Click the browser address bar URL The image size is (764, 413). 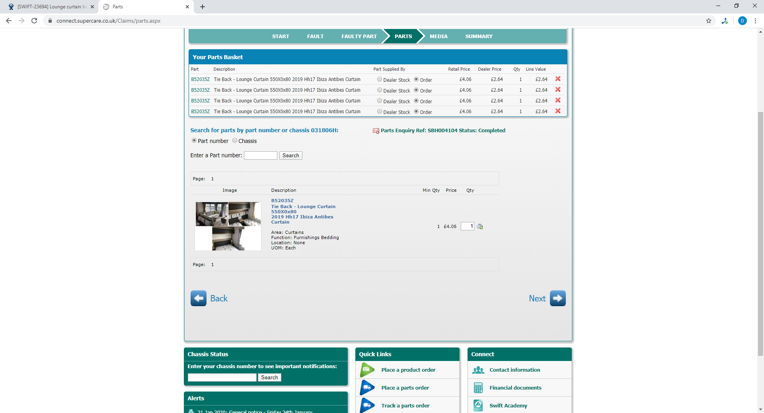click(108, 21)
